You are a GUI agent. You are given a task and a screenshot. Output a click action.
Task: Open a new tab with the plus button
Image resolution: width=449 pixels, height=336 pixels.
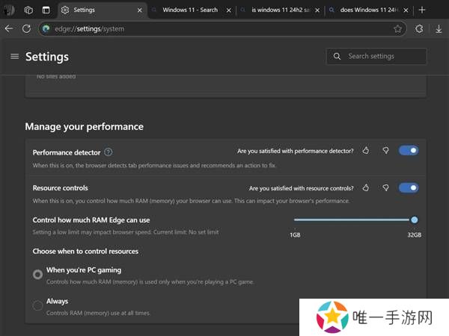[x=422, y=10]
